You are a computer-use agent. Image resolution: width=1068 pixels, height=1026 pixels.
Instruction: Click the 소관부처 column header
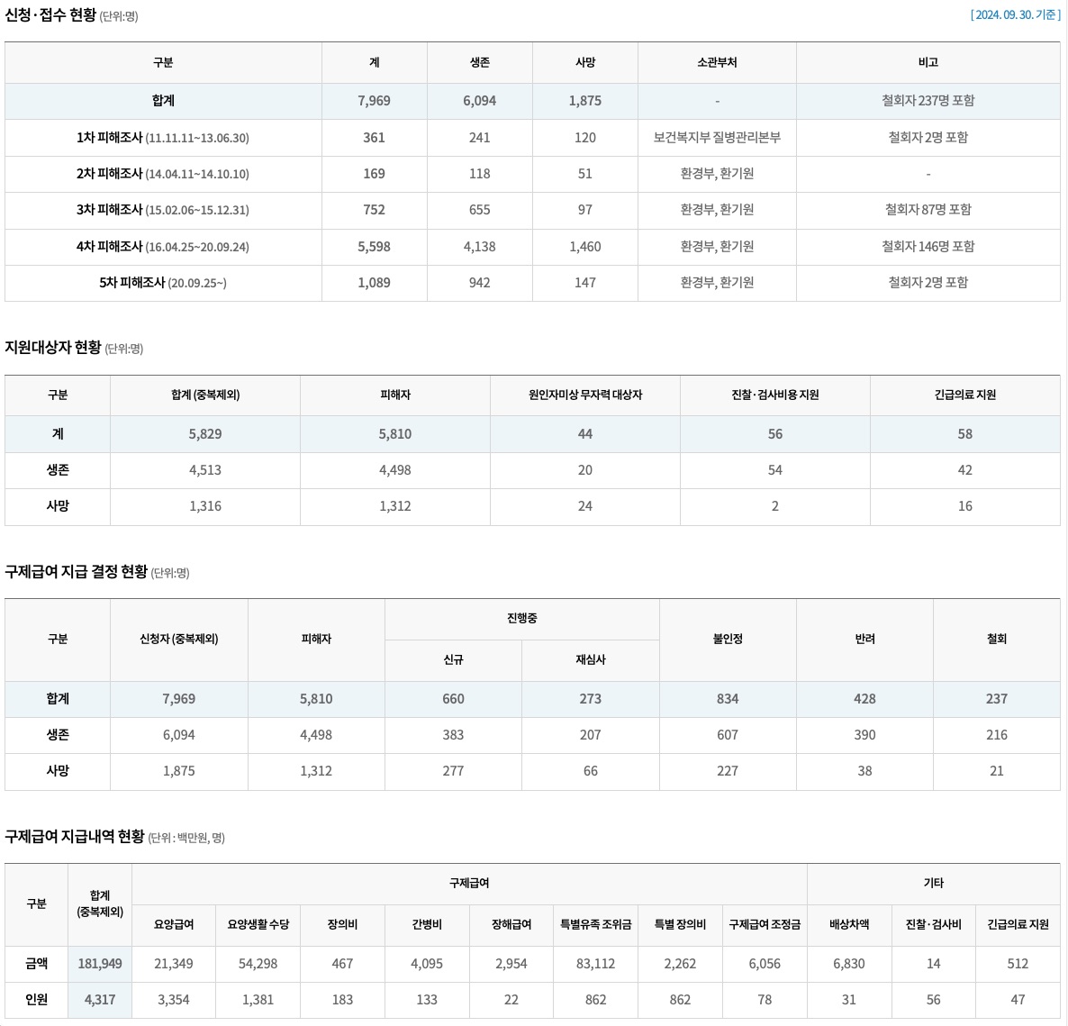[x=717, y=62]
